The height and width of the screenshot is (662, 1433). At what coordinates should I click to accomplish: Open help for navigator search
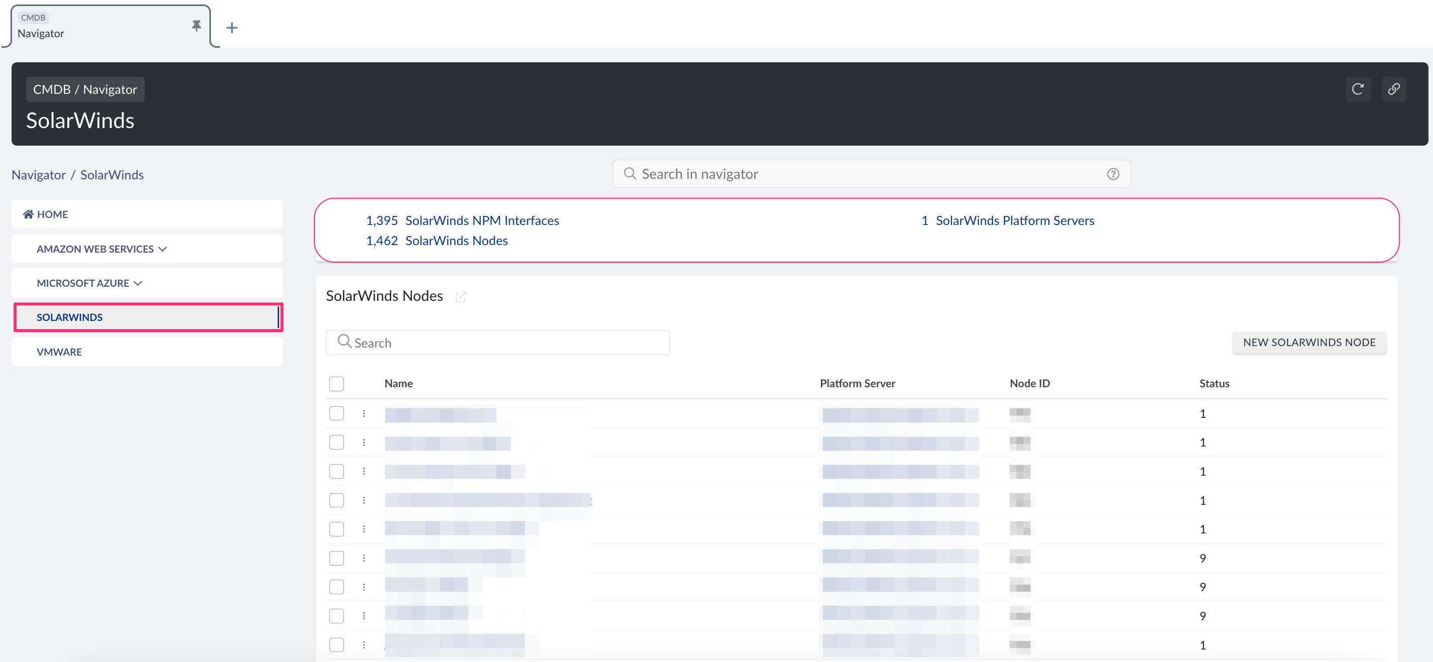click(1113, 174)
